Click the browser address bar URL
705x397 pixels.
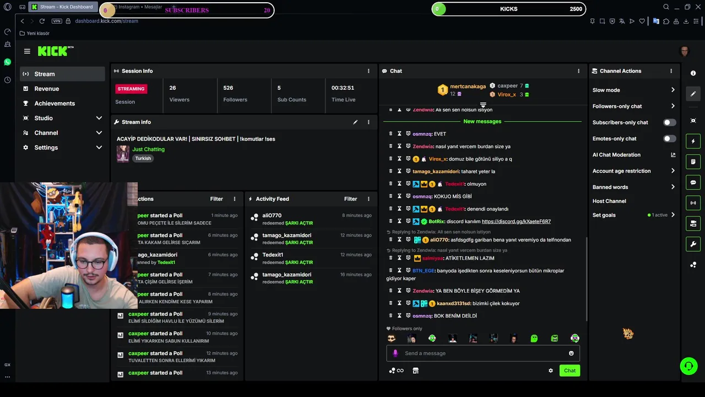(106, 21)
